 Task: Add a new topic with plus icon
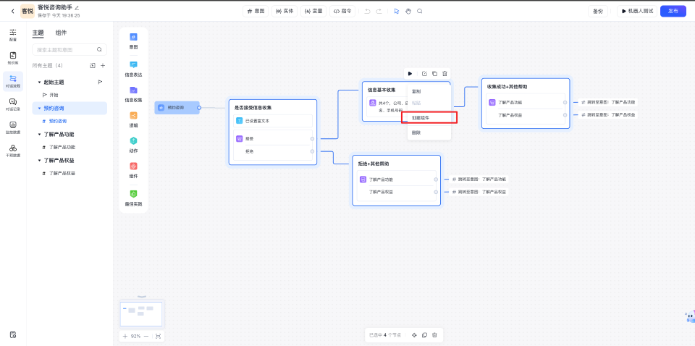[103, 66]
